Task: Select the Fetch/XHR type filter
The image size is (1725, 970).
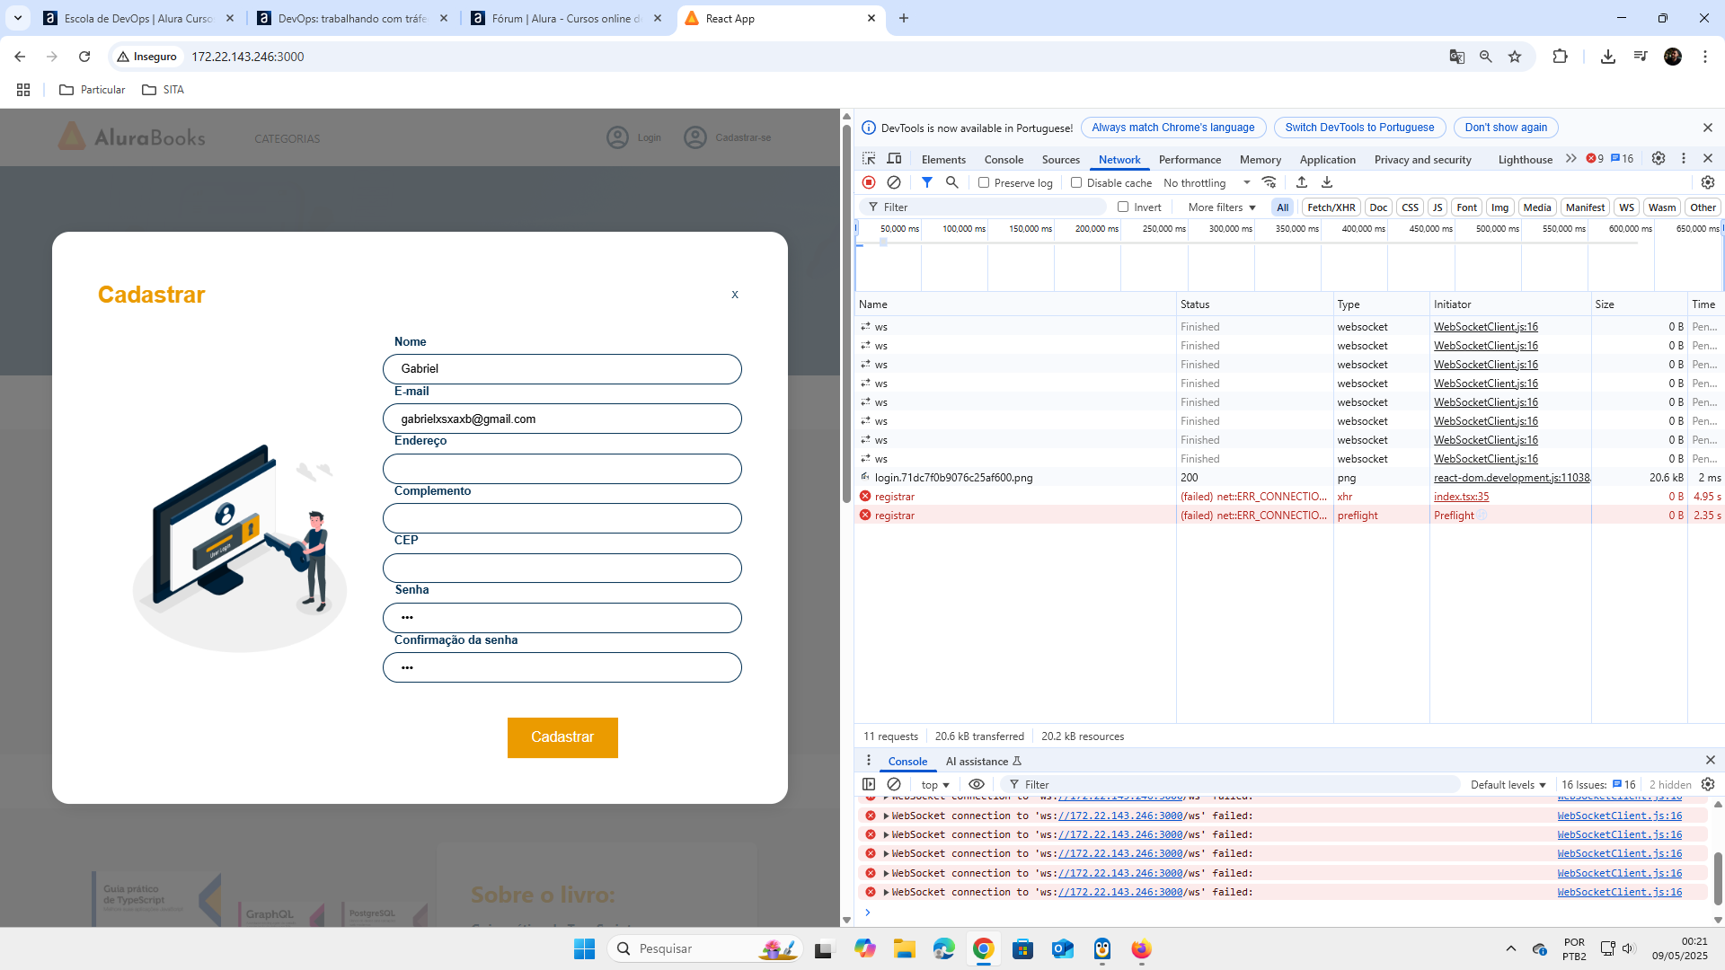Action: pos(1331,207)
